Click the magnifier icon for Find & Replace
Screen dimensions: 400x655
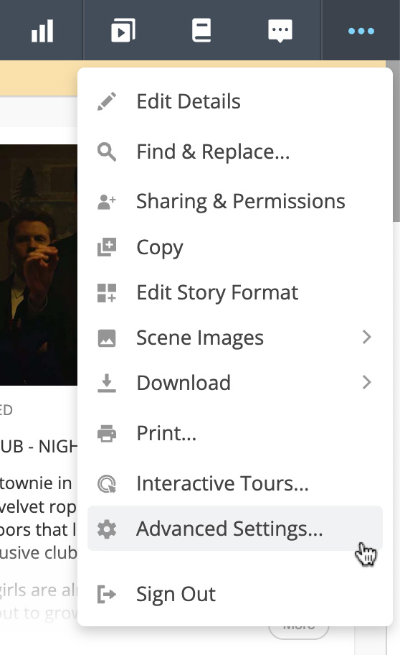(107, 152)
